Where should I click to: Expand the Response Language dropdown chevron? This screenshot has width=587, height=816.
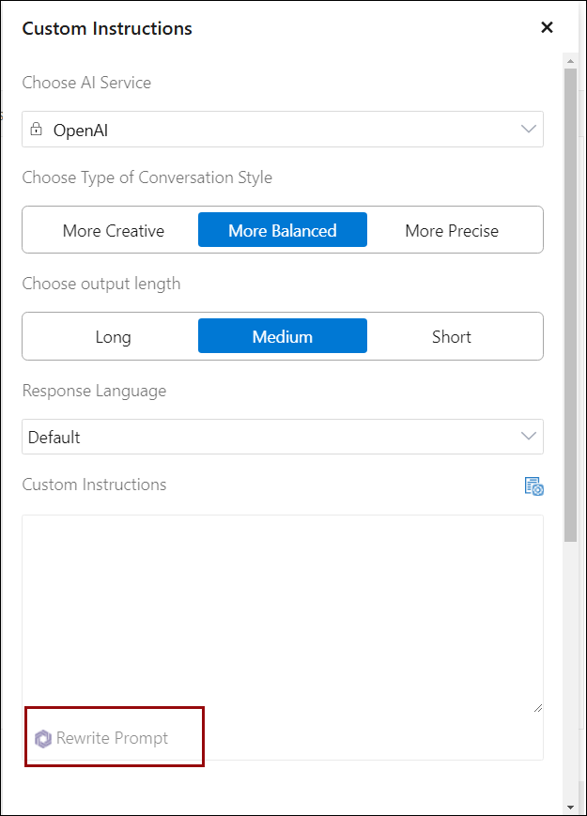point(529,436)
